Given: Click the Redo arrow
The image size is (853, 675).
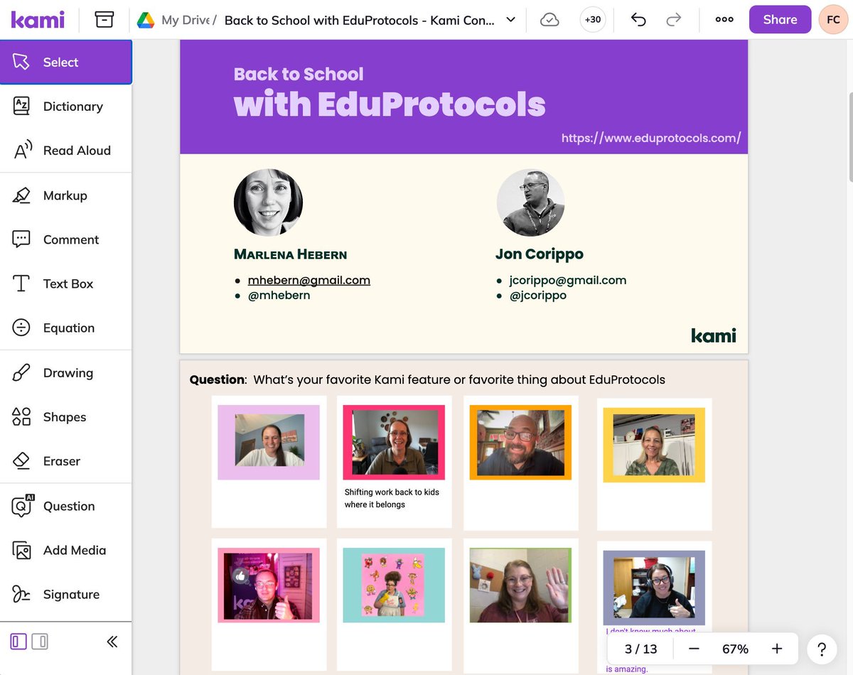Looking at the screenshot, I should coord(674,20).
